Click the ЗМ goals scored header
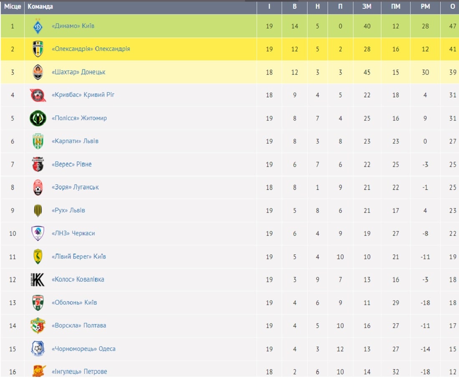This screenshot has width=459, height=378. pyautogui.click(x=367, y=6)
